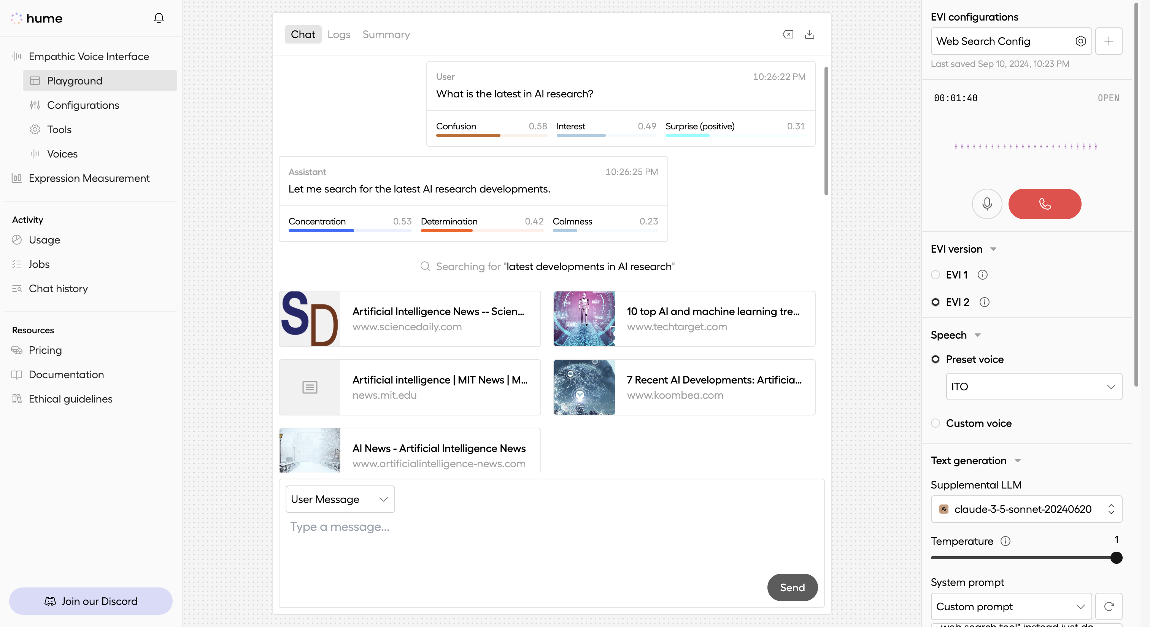Screen dimensions: 1150x627
Task: Choose the Custom voice option
Action: tap(936, 423)
